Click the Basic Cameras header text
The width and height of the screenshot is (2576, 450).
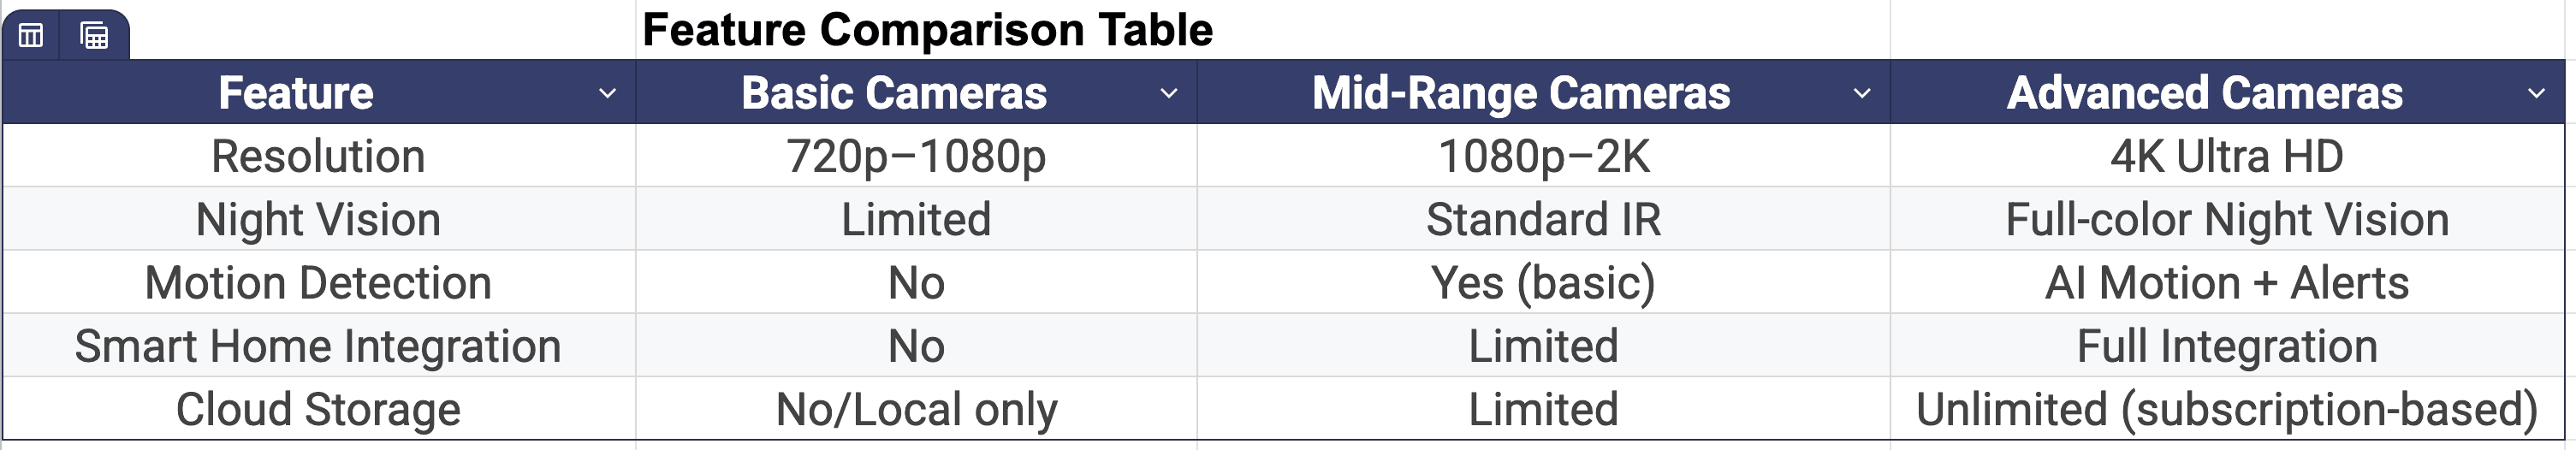tap(894, 93)
